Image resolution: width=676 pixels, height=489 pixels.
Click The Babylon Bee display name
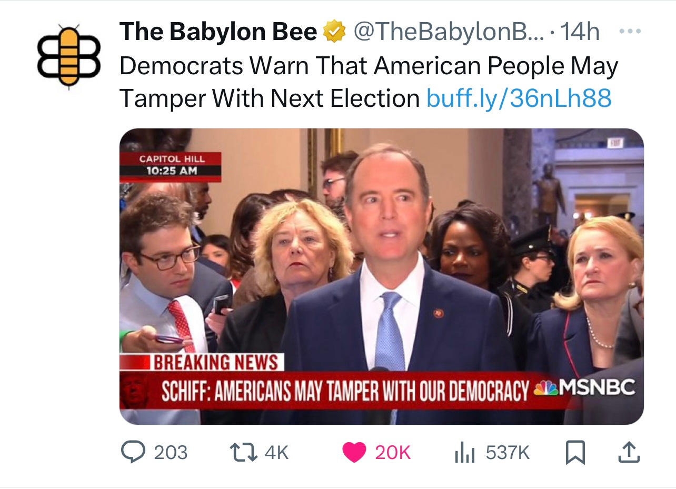point(218,33)
